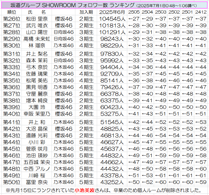Click the name 井上 和
209x195 pixels.
[x=37, y=122]
